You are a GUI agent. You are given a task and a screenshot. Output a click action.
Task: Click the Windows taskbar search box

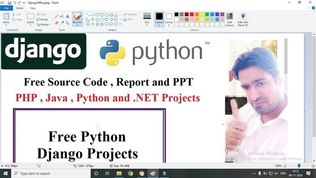tap(51, 174)
